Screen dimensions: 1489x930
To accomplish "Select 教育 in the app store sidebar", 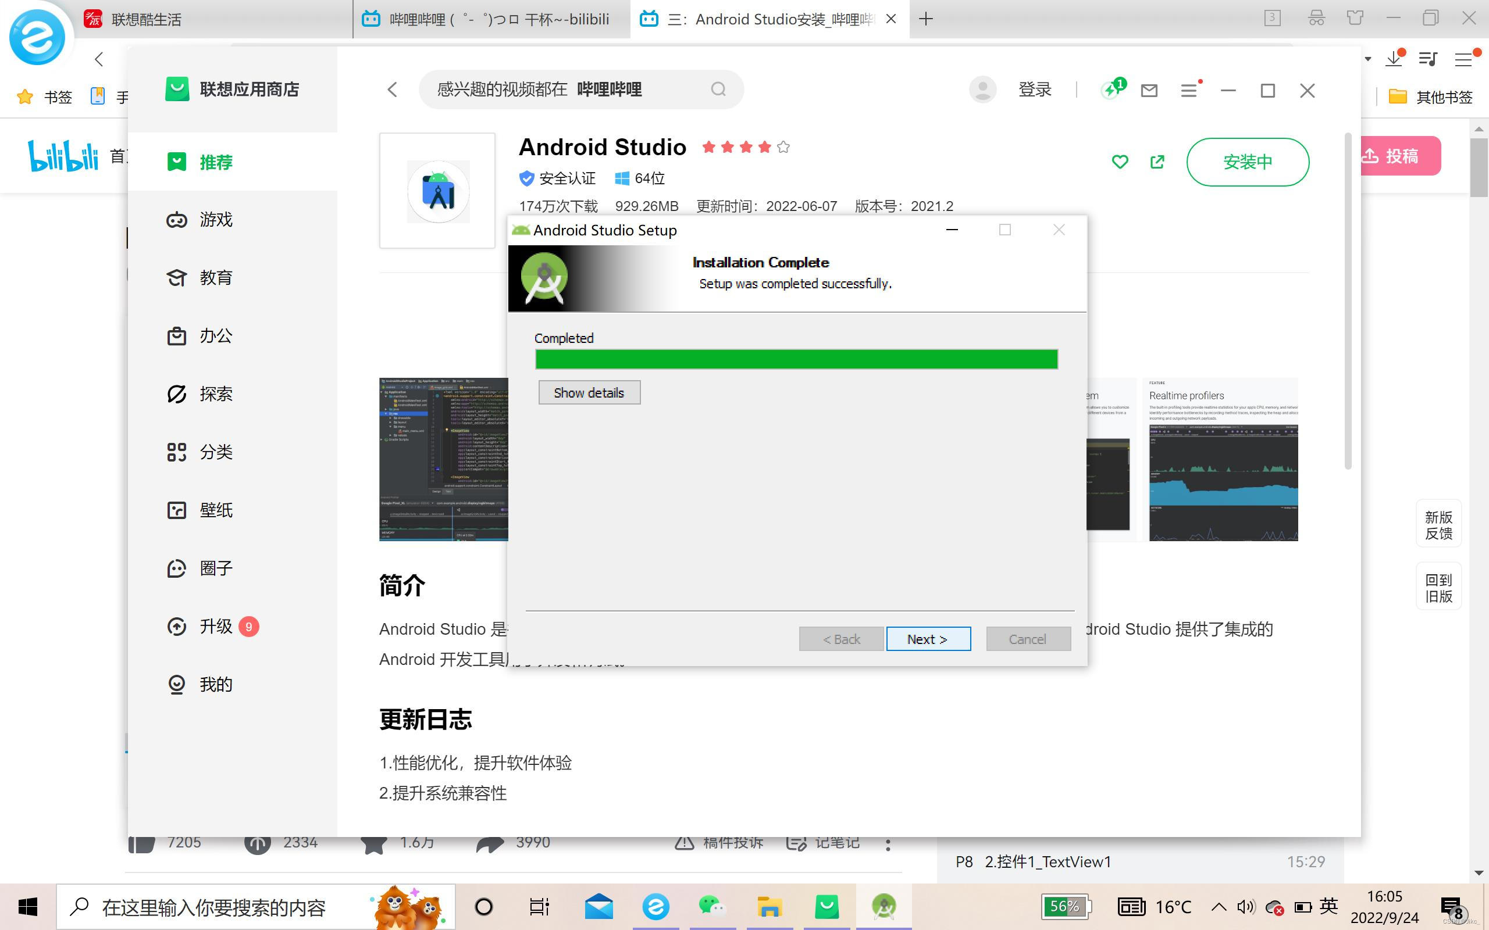I will click(233, 277).
